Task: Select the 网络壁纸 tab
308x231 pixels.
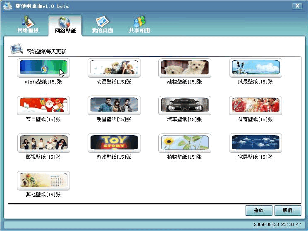Action: pyautogui.click(x=65, y=25)
